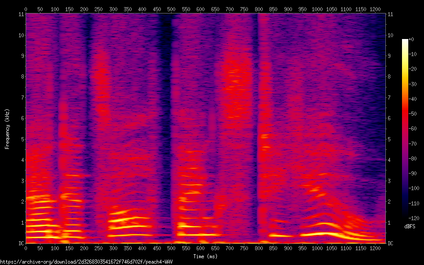Click the archive.org peach4.WAV download URL
This screenshot has width=424, height=265.
86,261
